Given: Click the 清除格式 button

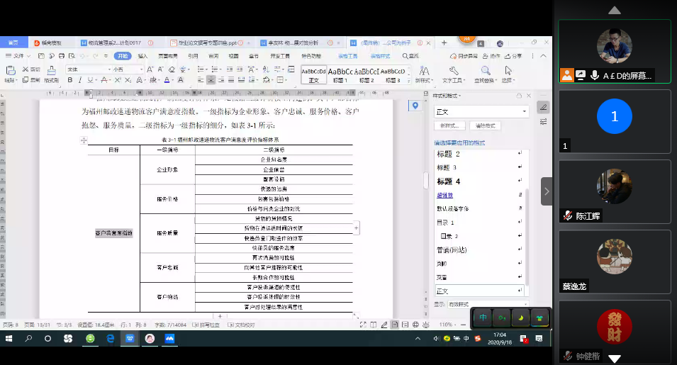Looking at the screenshot, I should (486, 125).
